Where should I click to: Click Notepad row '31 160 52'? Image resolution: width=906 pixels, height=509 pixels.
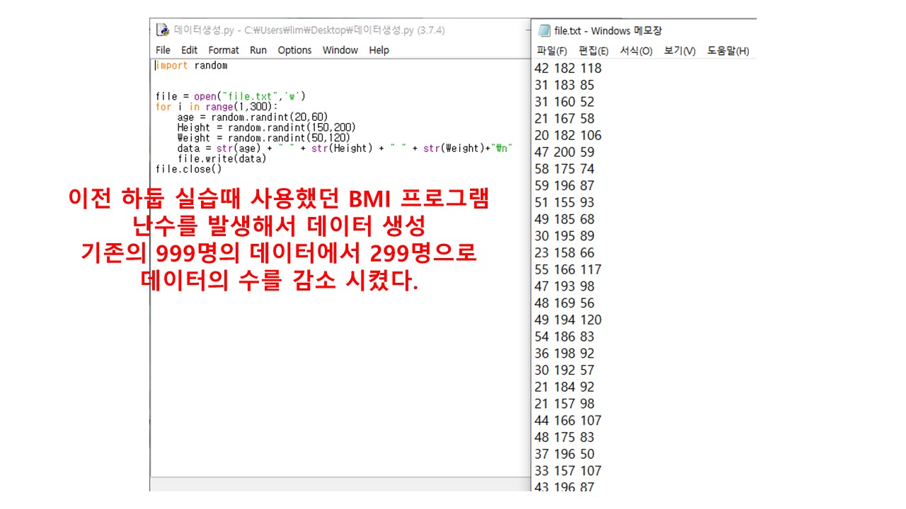click(x=564, y=102)
